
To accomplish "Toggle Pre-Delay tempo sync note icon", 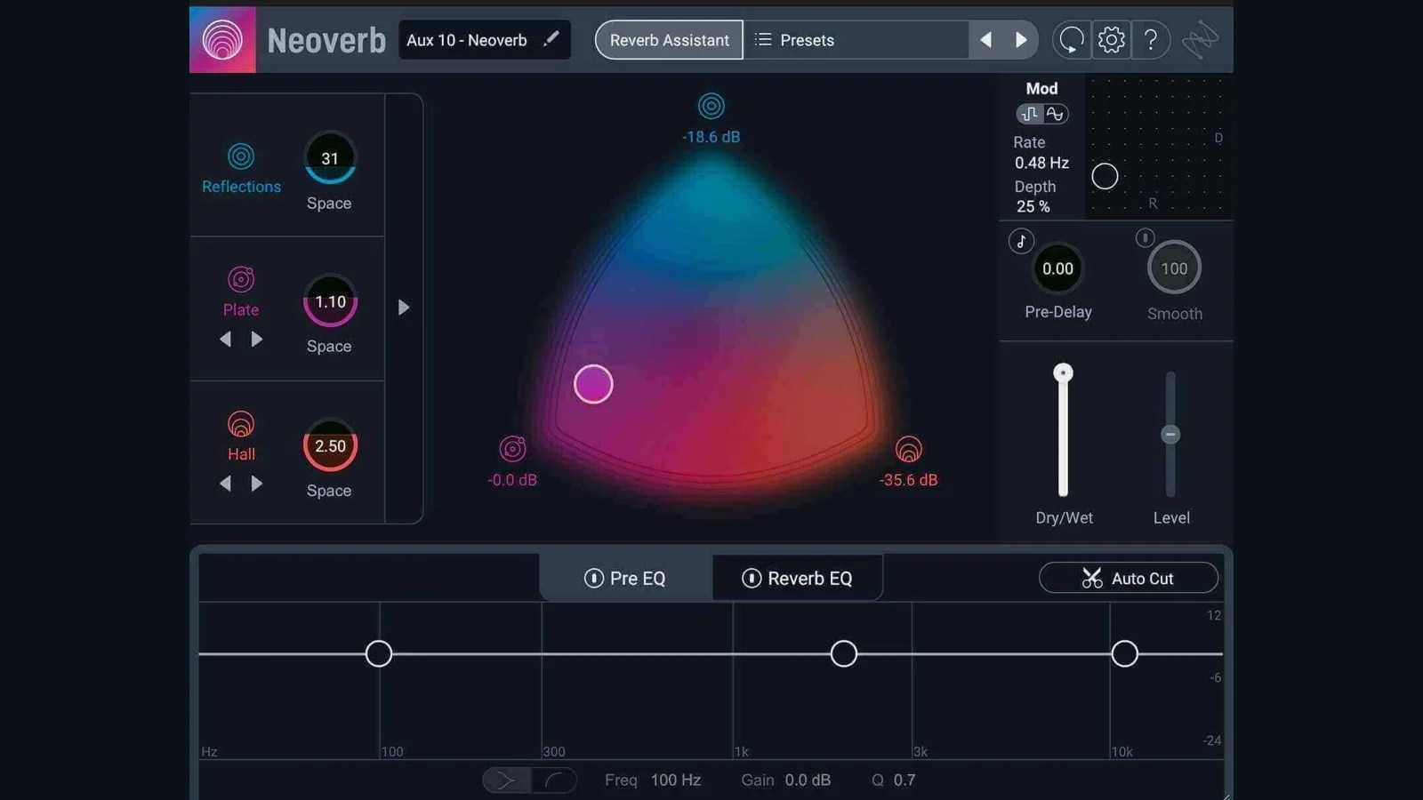I will tap(1021, 241).
